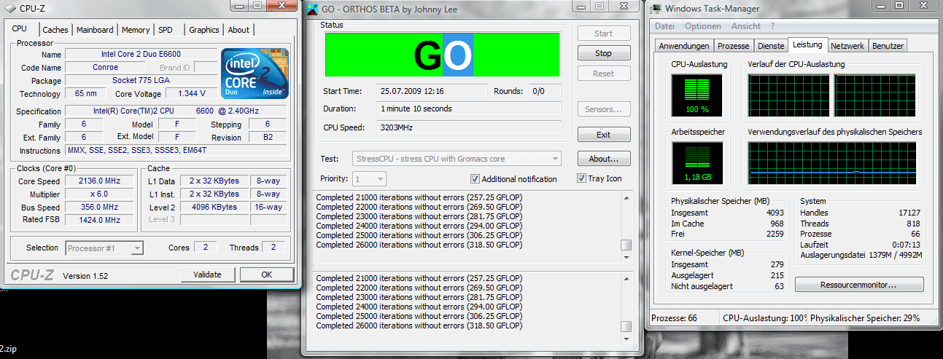The image size is (943, 359).
Task: Click the green GO status banner
Action: click(442, 55)
